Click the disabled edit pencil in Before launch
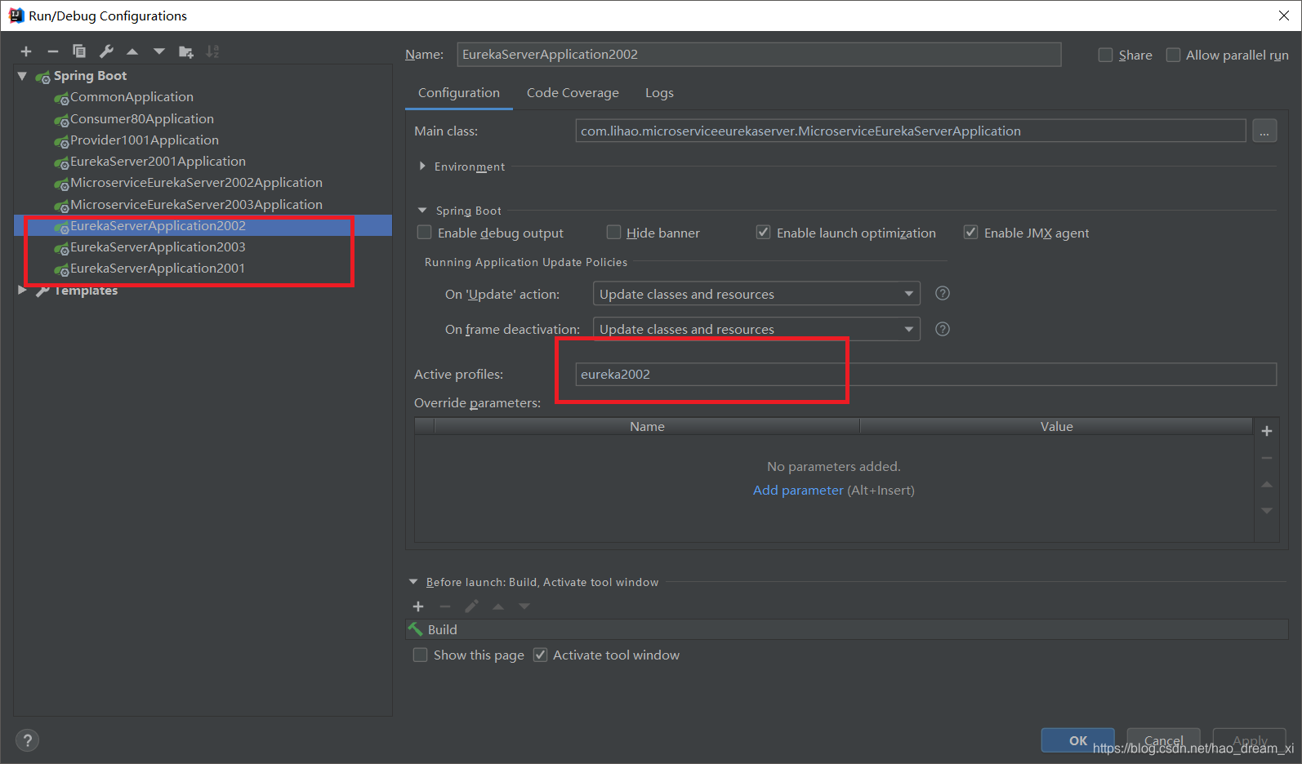The image size is (1302, 764). (x=471, y=606)
